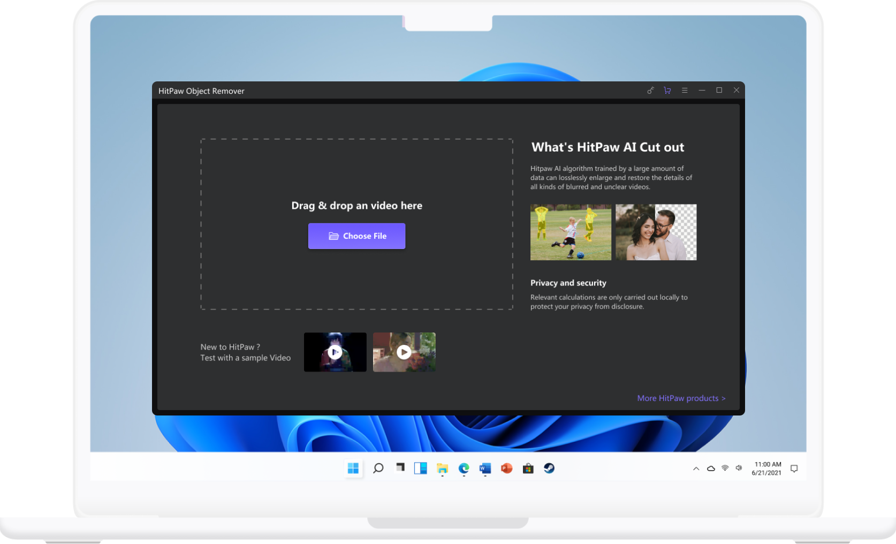The width and height of the screenshot is (896, 544).
Task: Open taskbar Search
Action: point(378,469)
